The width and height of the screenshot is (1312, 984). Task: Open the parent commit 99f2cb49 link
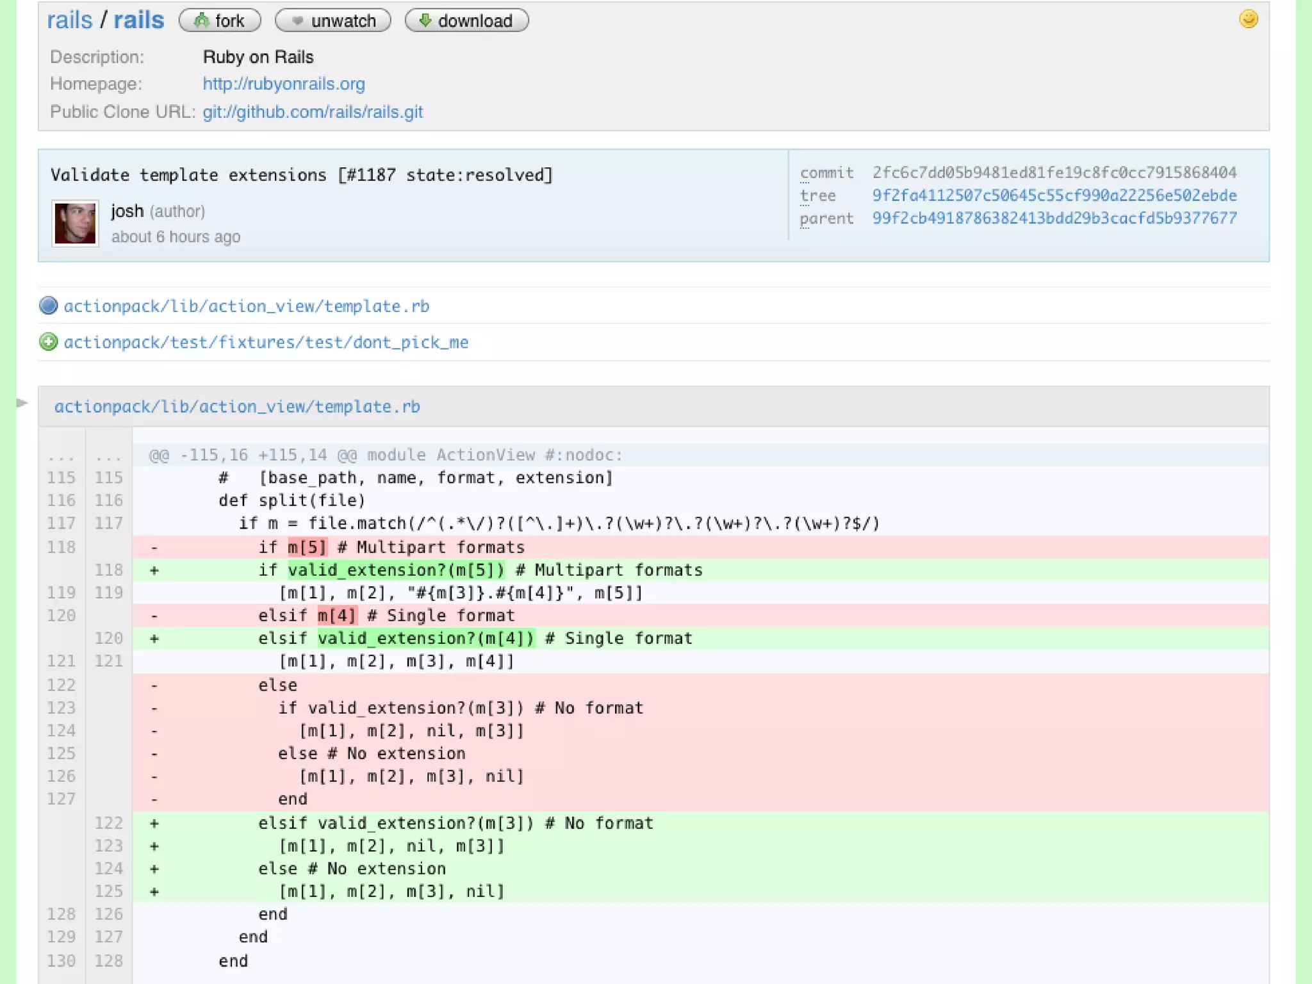[1054, 218]
